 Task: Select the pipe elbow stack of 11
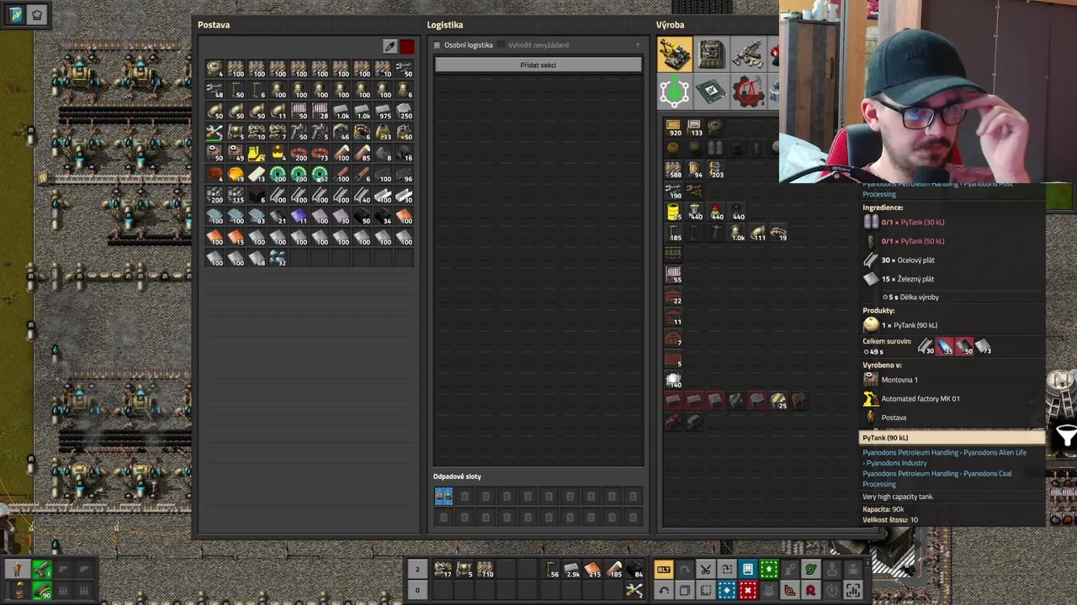tap(278, 111)
